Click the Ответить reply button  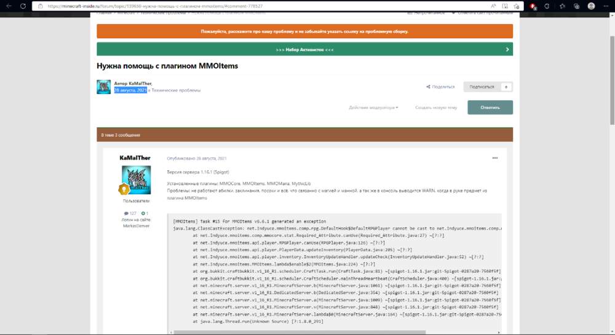click(490, 108)
